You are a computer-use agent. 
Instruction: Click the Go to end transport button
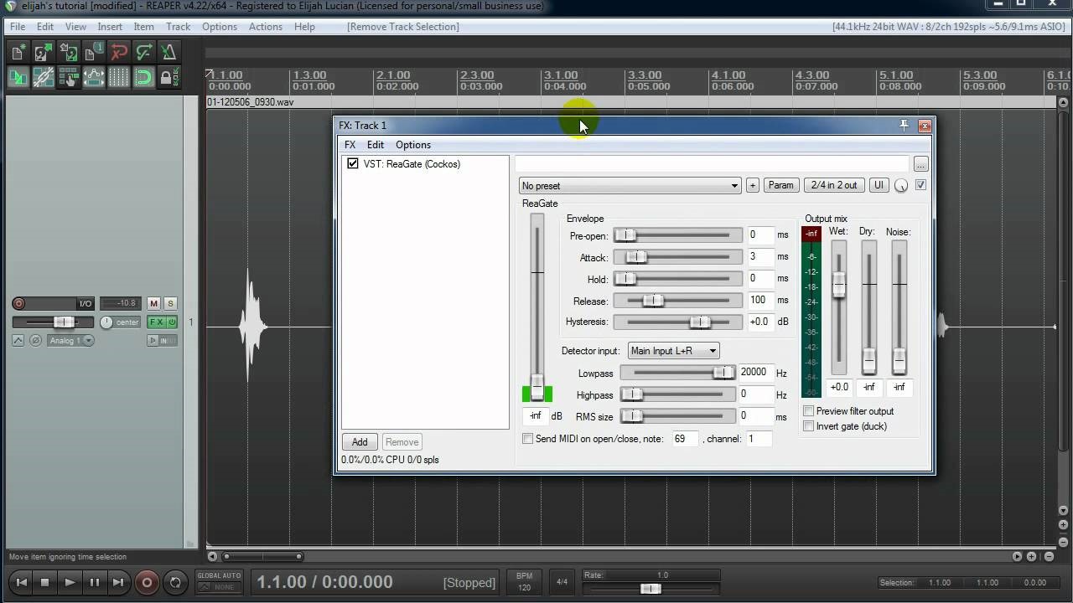tap(118, 582)
